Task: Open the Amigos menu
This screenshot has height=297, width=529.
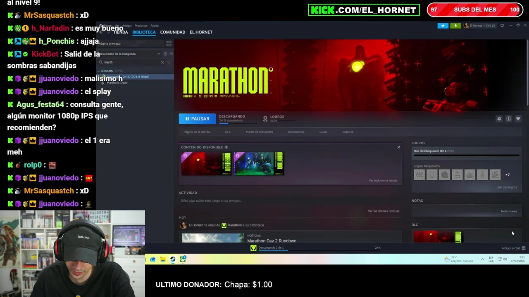Action: (x=127, y=26)
